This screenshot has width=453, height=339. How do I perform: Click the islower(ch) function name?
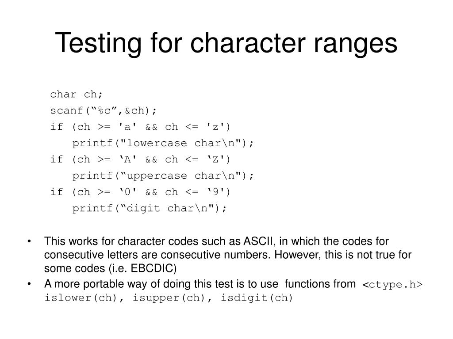click(81, 298)
